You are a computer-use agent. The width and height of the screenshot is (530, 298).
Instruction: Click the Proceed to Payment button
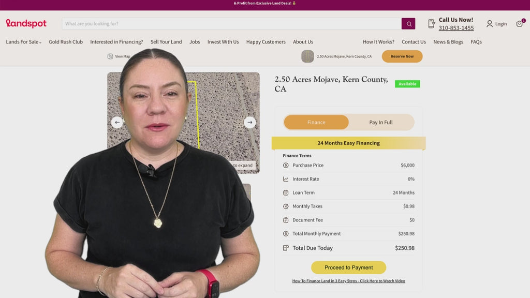point(348,267)
